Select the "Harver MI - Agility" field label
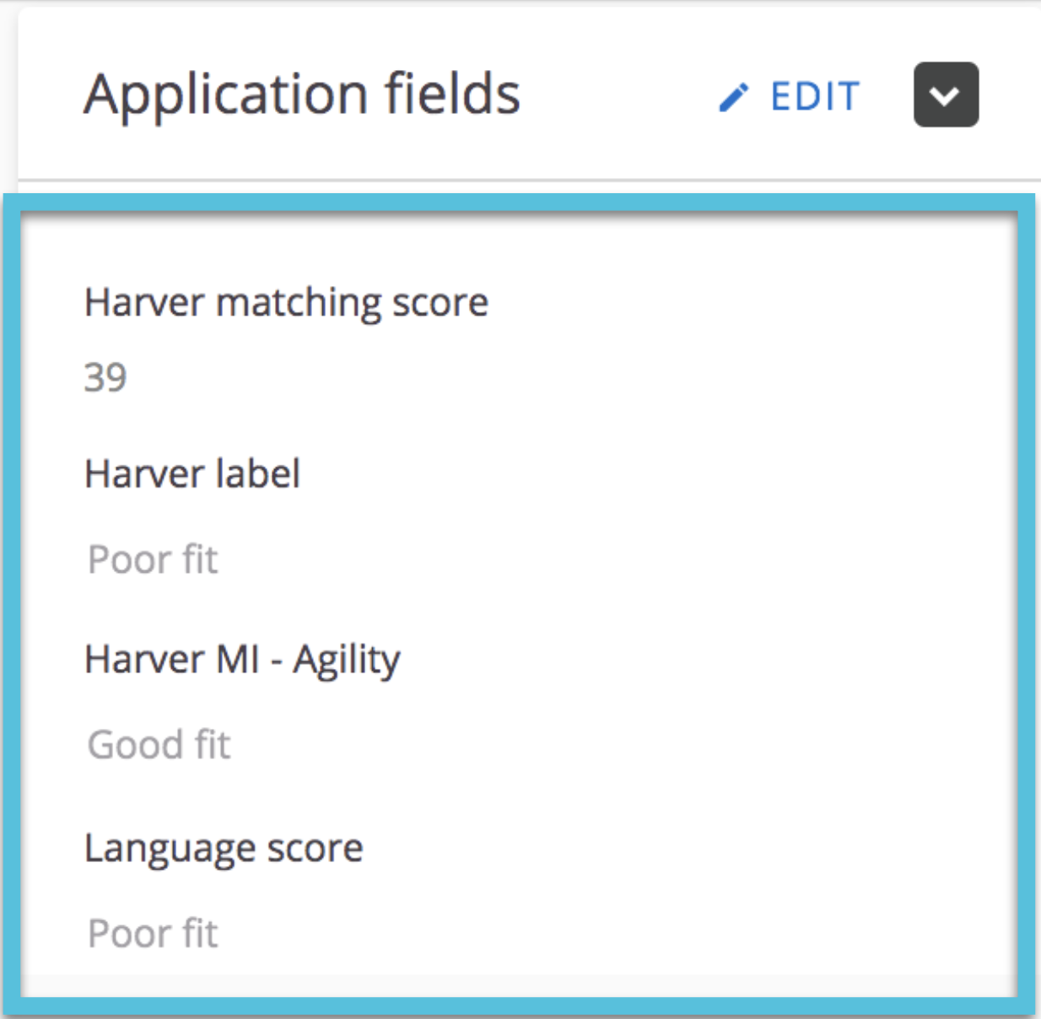Image resolution: width=1041 pixels, height=1019 pixels. point(242,660)
